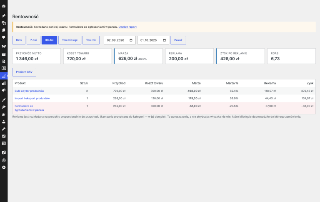
Task: Click the 798,00 zł revenue cell
Action: coord(119,91)
